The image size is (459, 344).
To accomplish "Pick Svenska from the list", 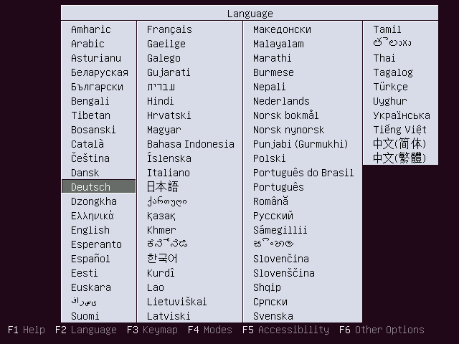I will pyautogui.click(x=273, y=316).
